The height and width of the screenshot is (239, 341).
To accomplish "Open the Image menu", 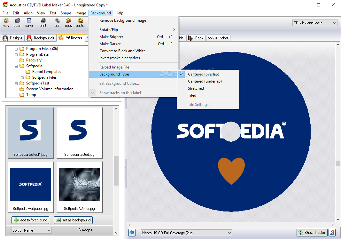I will 81,13.
